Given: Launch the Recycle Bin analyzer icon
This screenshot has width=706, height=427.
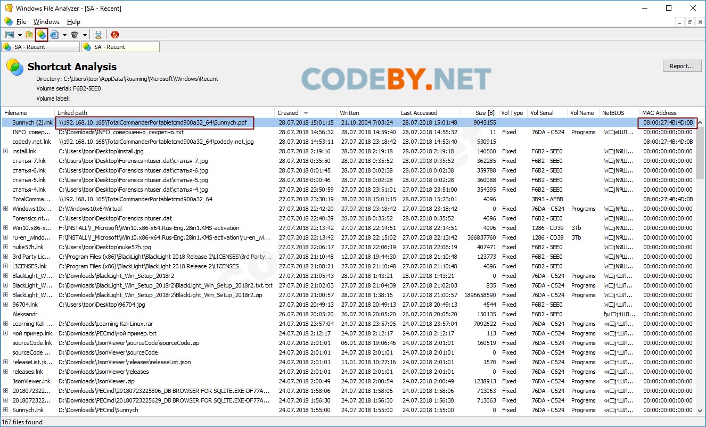Looking at the screenshot, I should [x=75, y=35].
